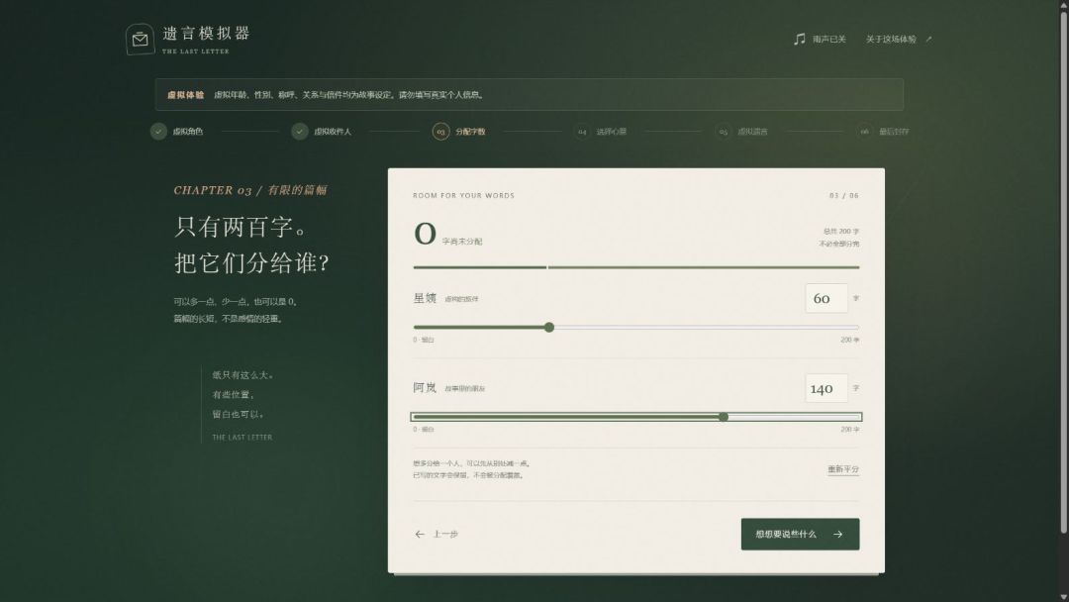Image resolution: width=1069 pixels, height=602 pixels.
Task: Go back with 上一步
Action: coord(437,534)
